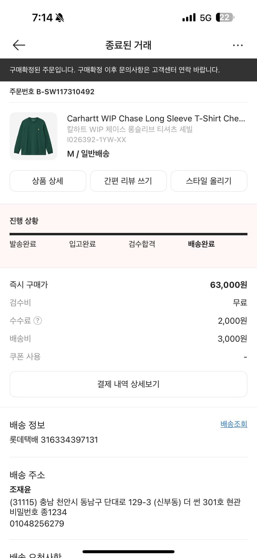This screenshot has width=257, height=558.
Task: Tap the home indicator bar at bottom
Action: tap(128, 552)
